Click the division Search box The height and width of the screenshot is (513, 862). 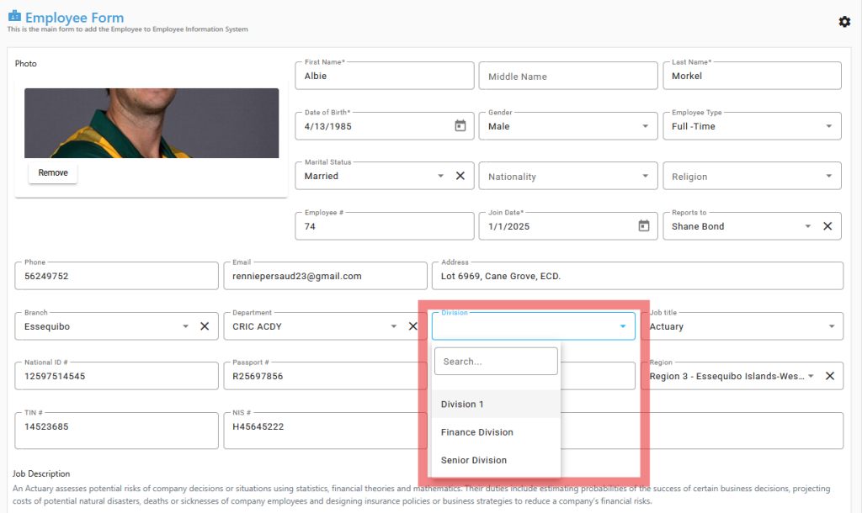[x=496, y=362]
